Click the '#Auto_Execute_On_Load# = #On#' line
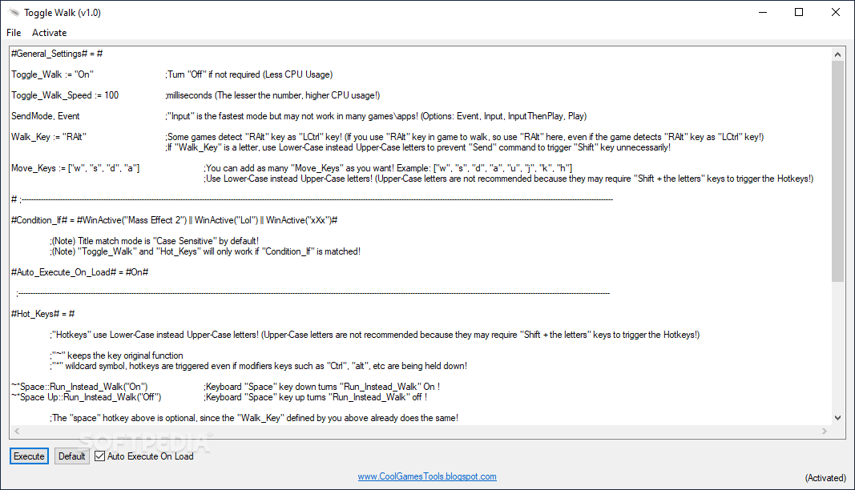 click(79, 272)
